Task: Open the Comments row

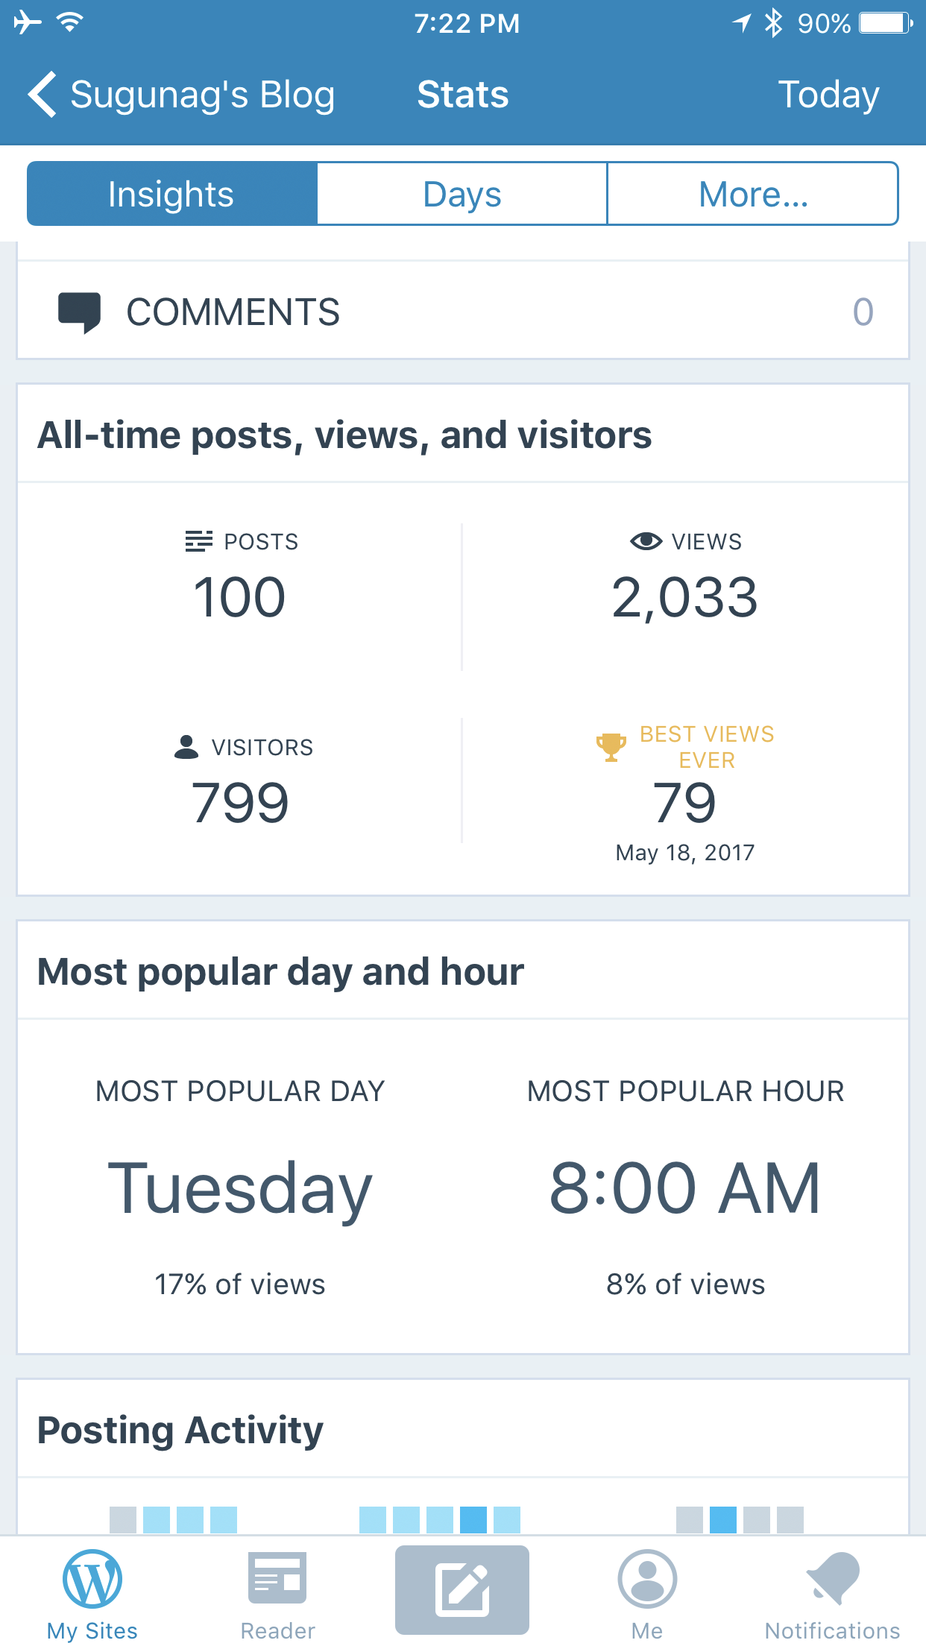Action: (462, 312)
